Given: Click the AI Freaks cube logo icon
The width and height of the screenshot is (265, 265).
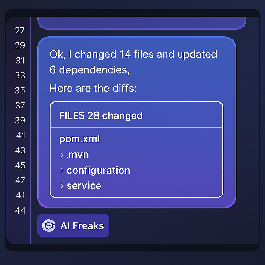Looking at the screenshot, I should click(x=49, y=225).
